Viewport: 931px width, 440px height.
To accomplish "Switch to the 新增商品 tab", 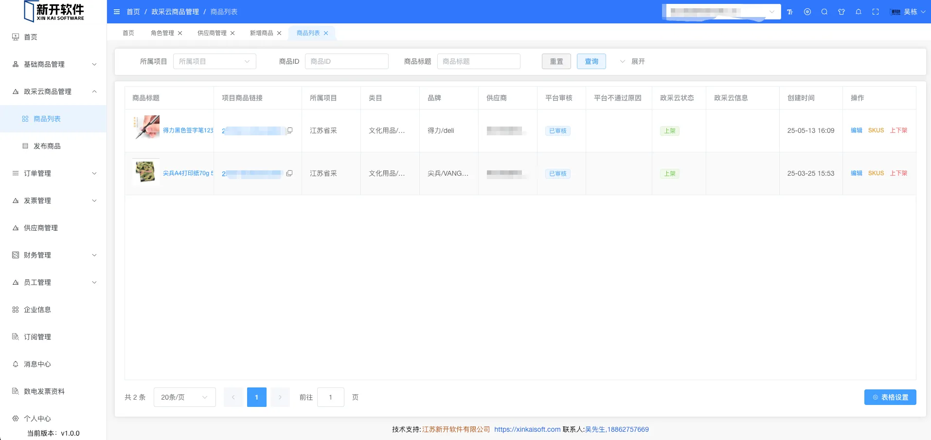I will (261, 33).
